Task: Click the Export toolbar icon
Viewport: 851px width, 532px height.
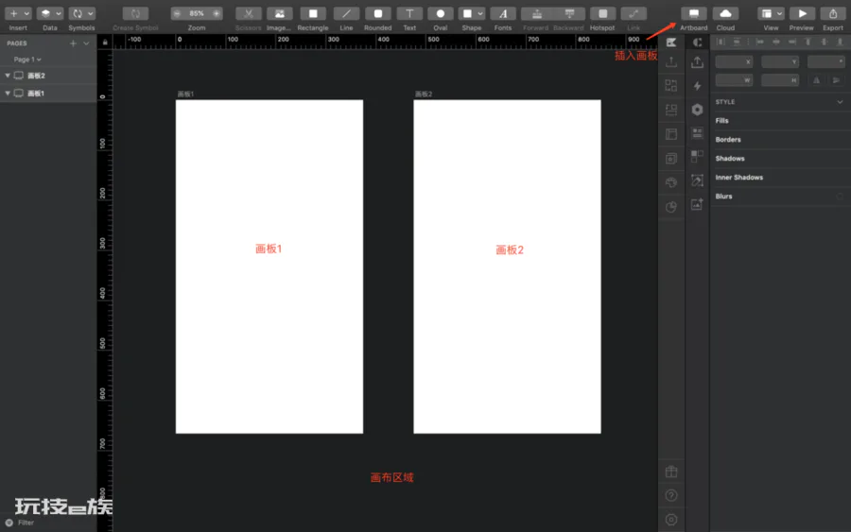Action: click(833, 13)
